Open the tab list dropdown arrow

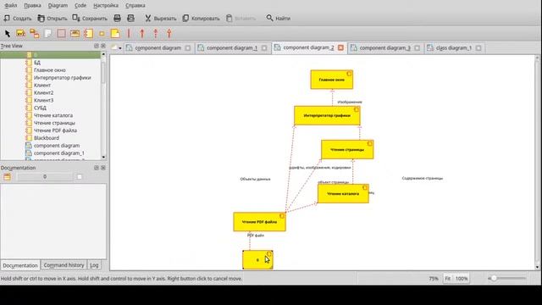tap(120, 48)
